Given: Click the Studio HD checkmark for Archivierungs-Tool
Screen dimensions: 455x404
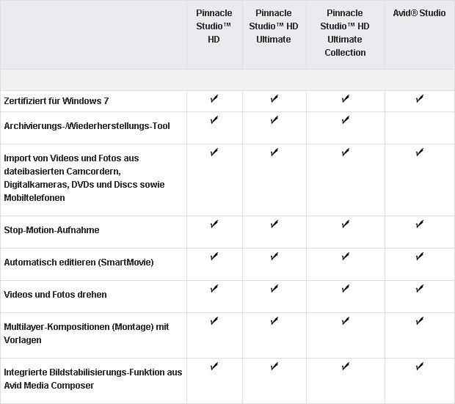Looking at the screenshot, I should [x=214, y=120].
